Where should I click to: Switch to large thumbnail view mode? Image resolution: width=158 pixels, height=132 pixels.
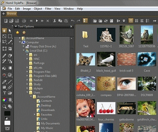point(131,21)
